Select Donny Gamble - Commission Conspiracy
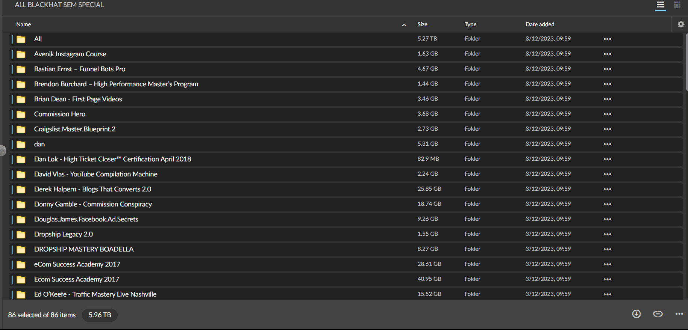 tap(93, 204)
